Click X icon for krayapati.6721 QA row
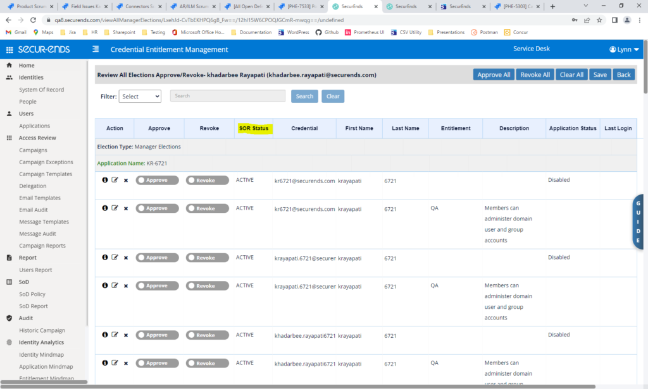Image resolution: width=648 pixels, height=389 pixels. [126, 286]
